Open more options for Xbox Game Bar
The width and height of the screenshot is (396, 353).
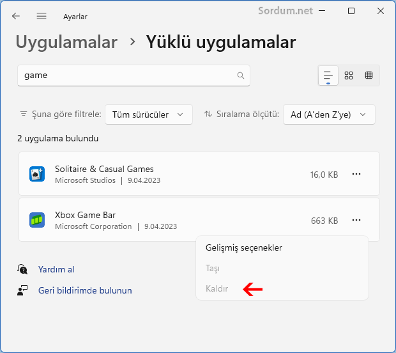pyautogui.click(x=356, y=220)
